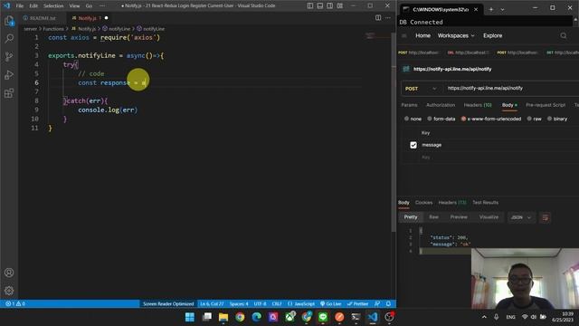Open Microsoft Edge from taskbar
This screenshot has width=579, height=326.
[x=257, y=317]
